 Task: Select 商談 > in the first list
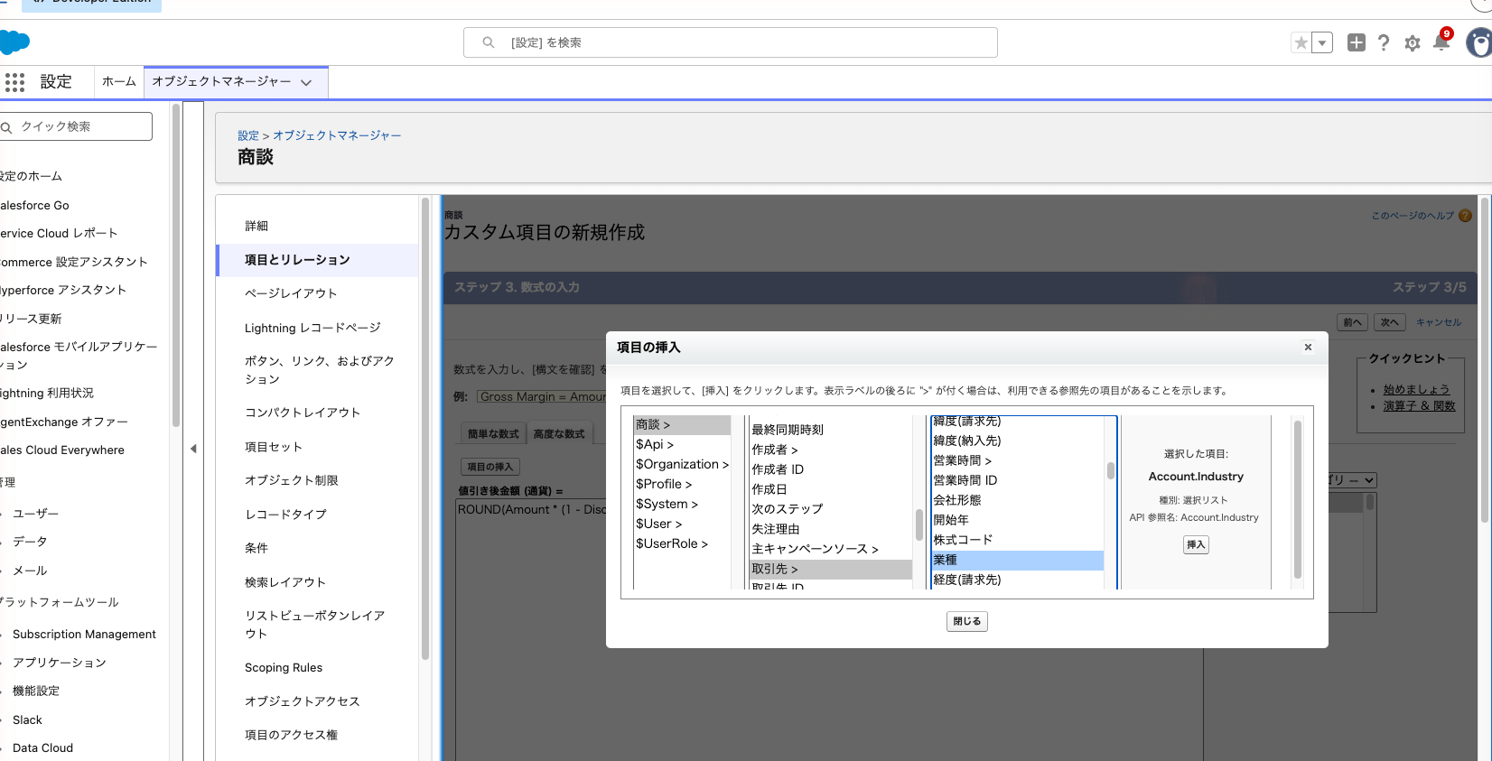682,424
